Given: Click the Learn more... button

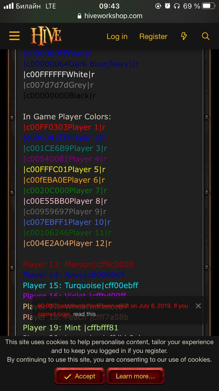Looking at the screenshot, I should point(135,376).
